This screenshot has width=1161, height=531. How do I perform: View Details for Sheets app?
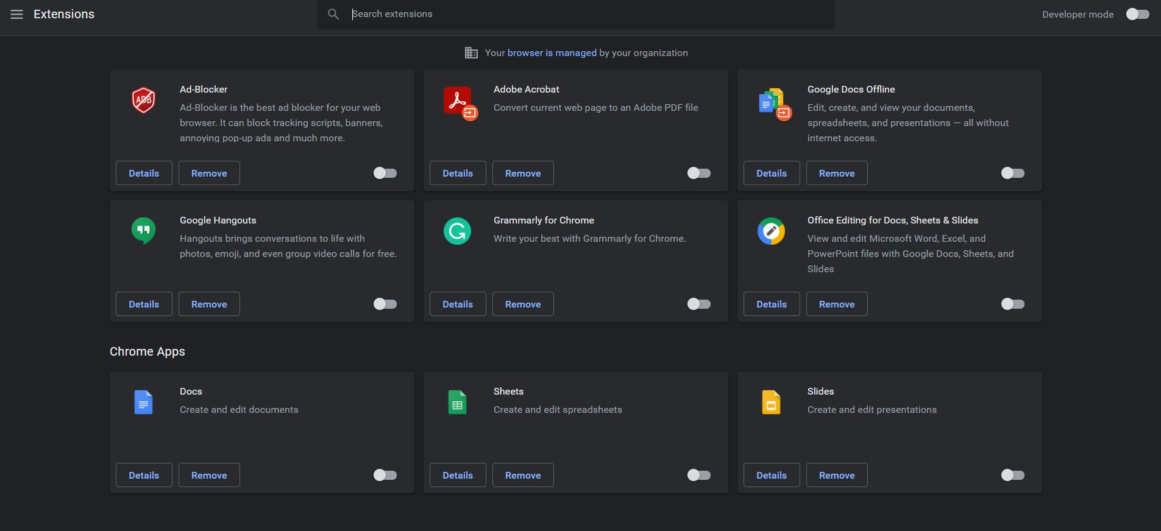point(458,475)
